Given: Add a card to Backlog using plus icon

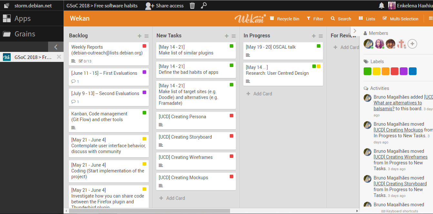Looking at the screenshot, I should pos(139,36).
